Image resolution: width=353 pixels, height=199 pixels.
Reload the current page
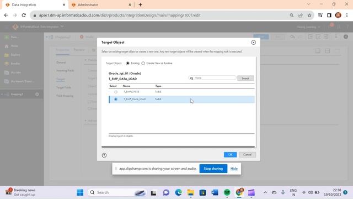pyautogui.click(x=24, y=15)
